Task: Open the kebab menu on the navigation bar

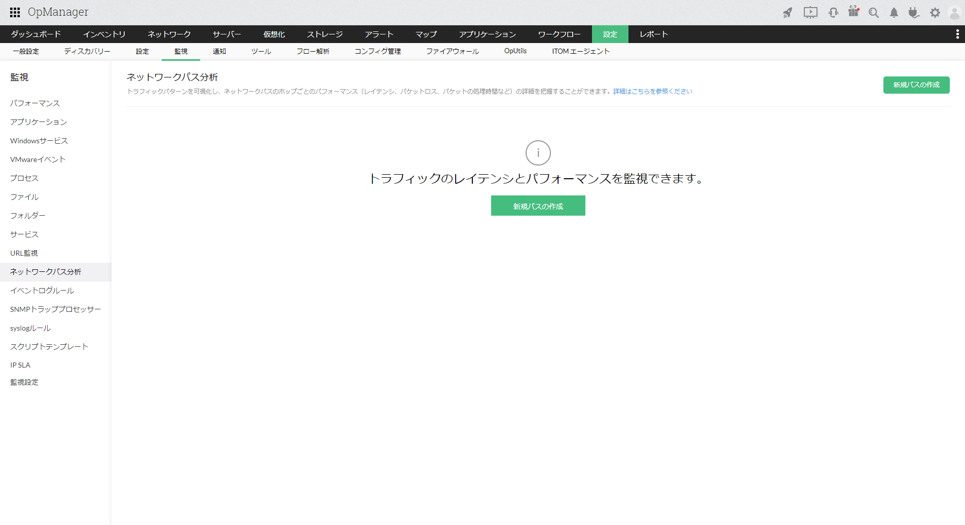Action: (958, 34)
